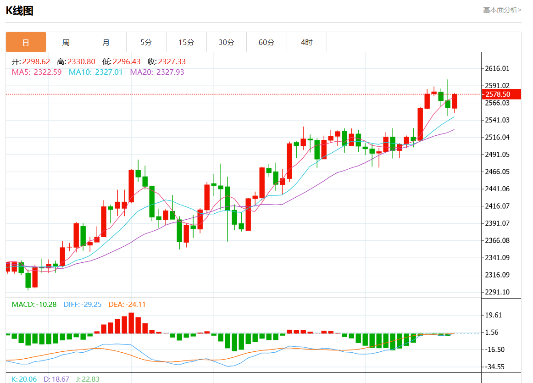Viewport: 533px width, 383px height.
Task: Click the 低: 2296.43 low value
Action: tap(122, 61)
